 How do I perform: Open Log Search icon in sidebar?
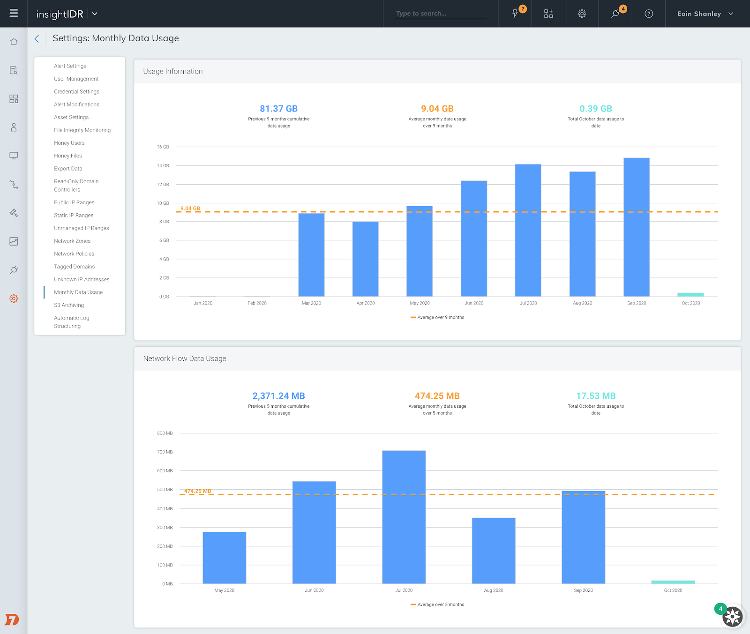14,70
